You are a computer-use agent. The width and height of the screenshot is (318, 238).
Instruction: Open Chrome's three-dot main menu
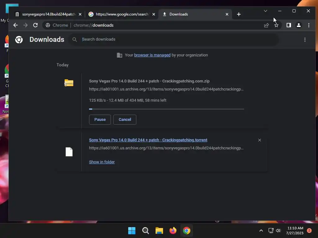[309, 25]
